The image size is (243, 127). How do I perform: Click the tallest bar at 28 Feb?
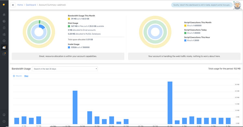170,103
